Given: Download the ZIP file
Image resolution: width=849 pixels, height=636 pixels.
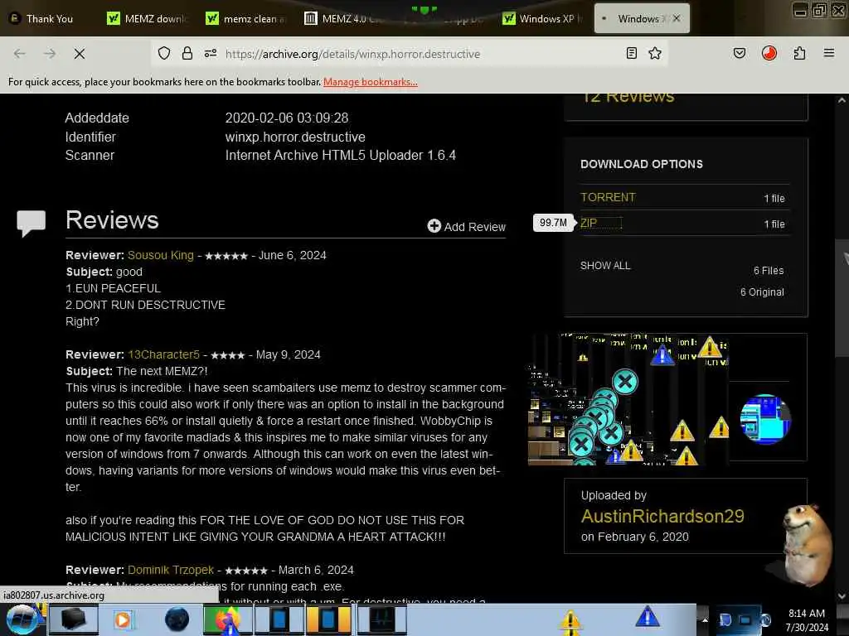Looking at the screenshot, I should [x=589, y=223].
